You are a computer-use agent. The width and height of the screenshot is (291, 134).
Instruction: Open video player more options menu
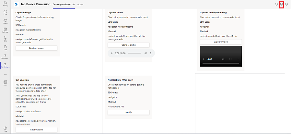pos(238,59)
